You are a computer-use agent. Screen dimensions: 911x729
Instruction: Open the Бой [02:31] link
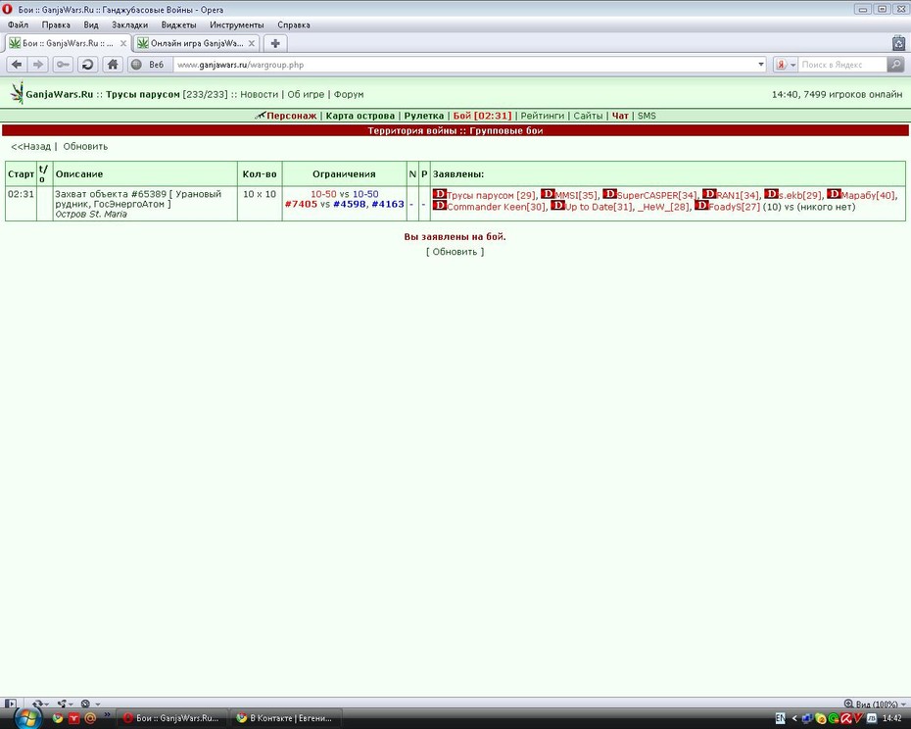click(x=482, y=116)
